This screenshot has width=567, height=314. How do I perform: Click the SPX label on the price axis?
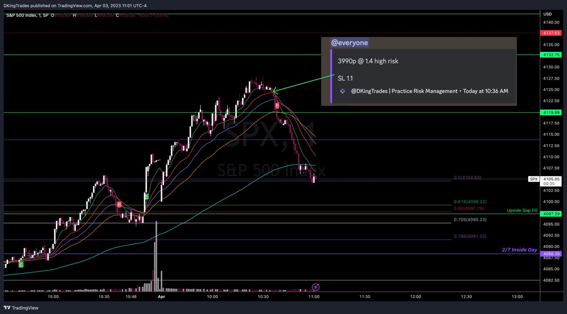[533, 179]
